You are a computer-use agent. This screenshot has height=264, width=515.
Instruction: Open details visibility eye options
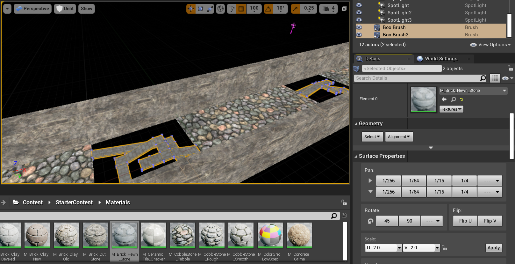(507, 78)
